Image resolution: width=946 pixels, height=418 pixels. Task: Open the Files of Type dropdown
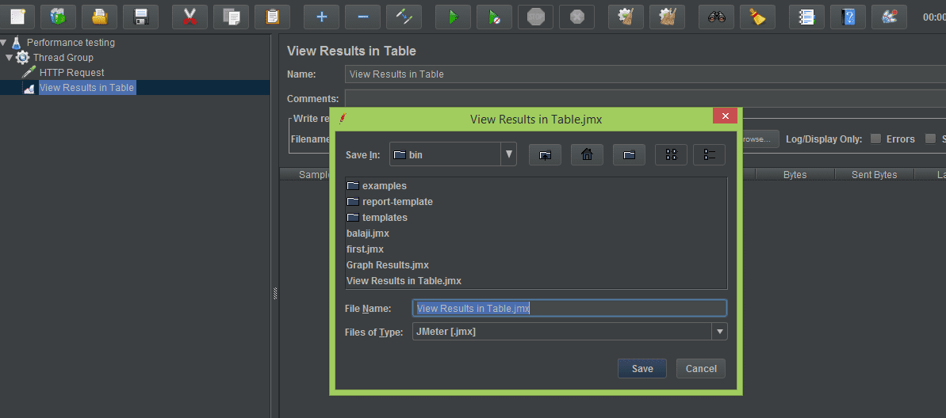[720, 331]
